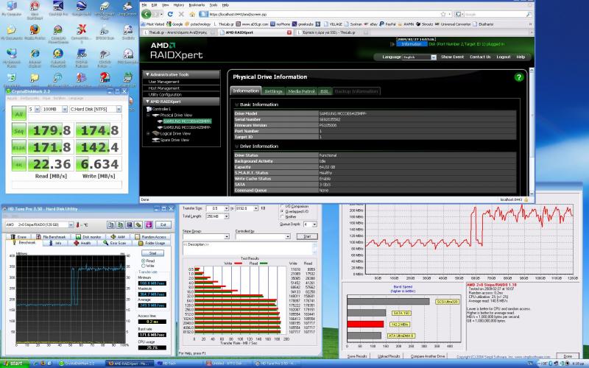Click HD Tune pink download arrow icon
Viewport: 589px width, 368px height.
(149, 224)
